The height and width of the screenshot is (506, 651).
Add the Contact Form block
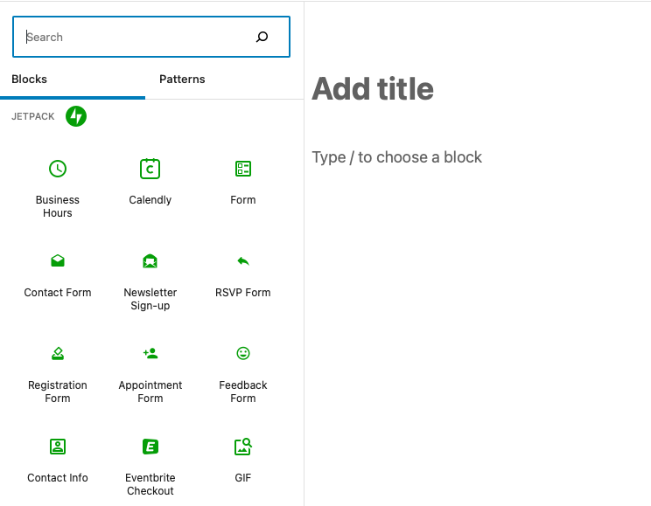[58, 274]
